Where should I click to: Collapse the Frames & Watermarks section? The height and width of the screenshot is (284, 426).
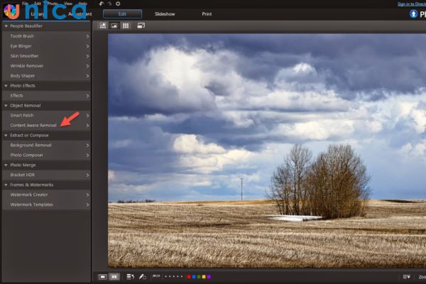pyautogui.click(x=6, y=185)
